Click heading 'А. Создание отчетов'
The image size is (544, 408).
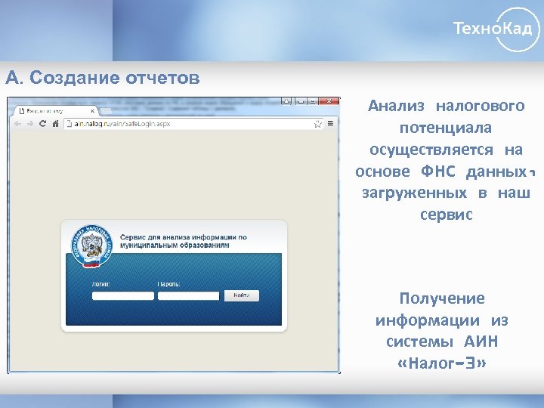pos(103,77)
